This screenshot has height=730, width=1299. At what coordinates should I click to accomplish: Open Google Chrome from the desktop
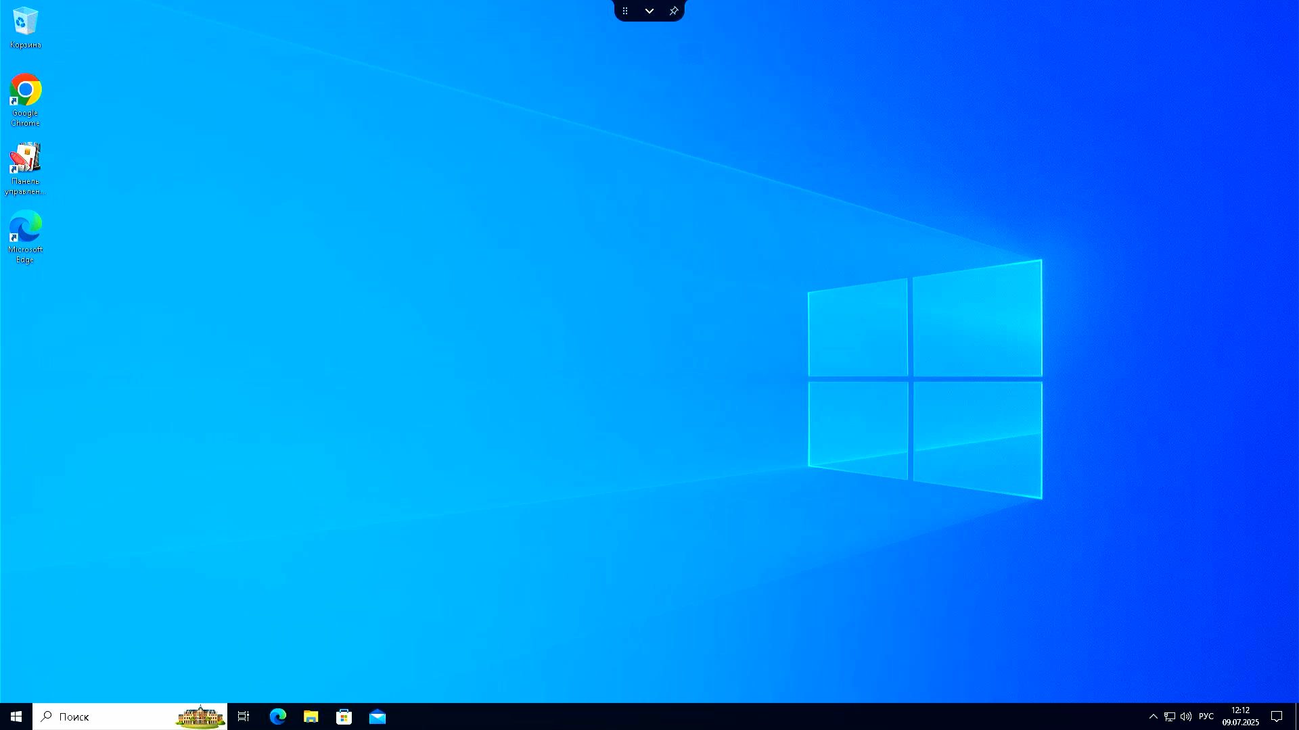[x=25, y=91]
